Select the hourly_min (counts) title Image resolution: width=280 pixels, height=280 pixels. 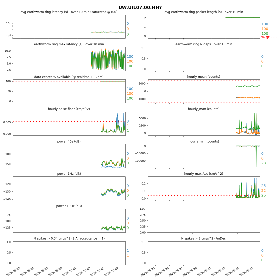204,141
